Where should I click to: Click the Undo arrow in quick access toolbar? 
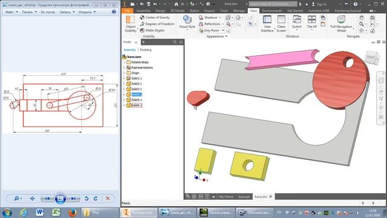coord(155,4)
